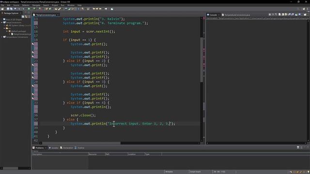The image size is (310, 174).
Task: Switch to the Declaration tab
Action: [67, 148]
